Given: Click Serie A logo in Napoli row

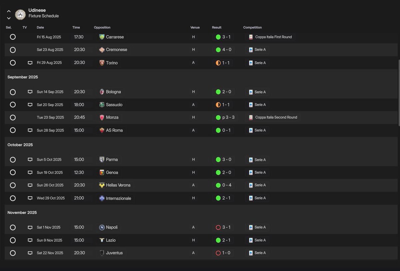Looking at the screenshot, I should click(x=251, y=227).
